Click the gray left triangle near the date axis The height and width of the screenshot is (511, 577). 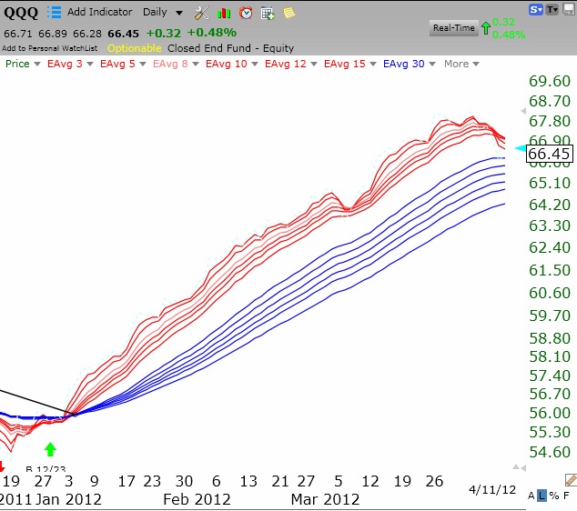coord(523,468)
